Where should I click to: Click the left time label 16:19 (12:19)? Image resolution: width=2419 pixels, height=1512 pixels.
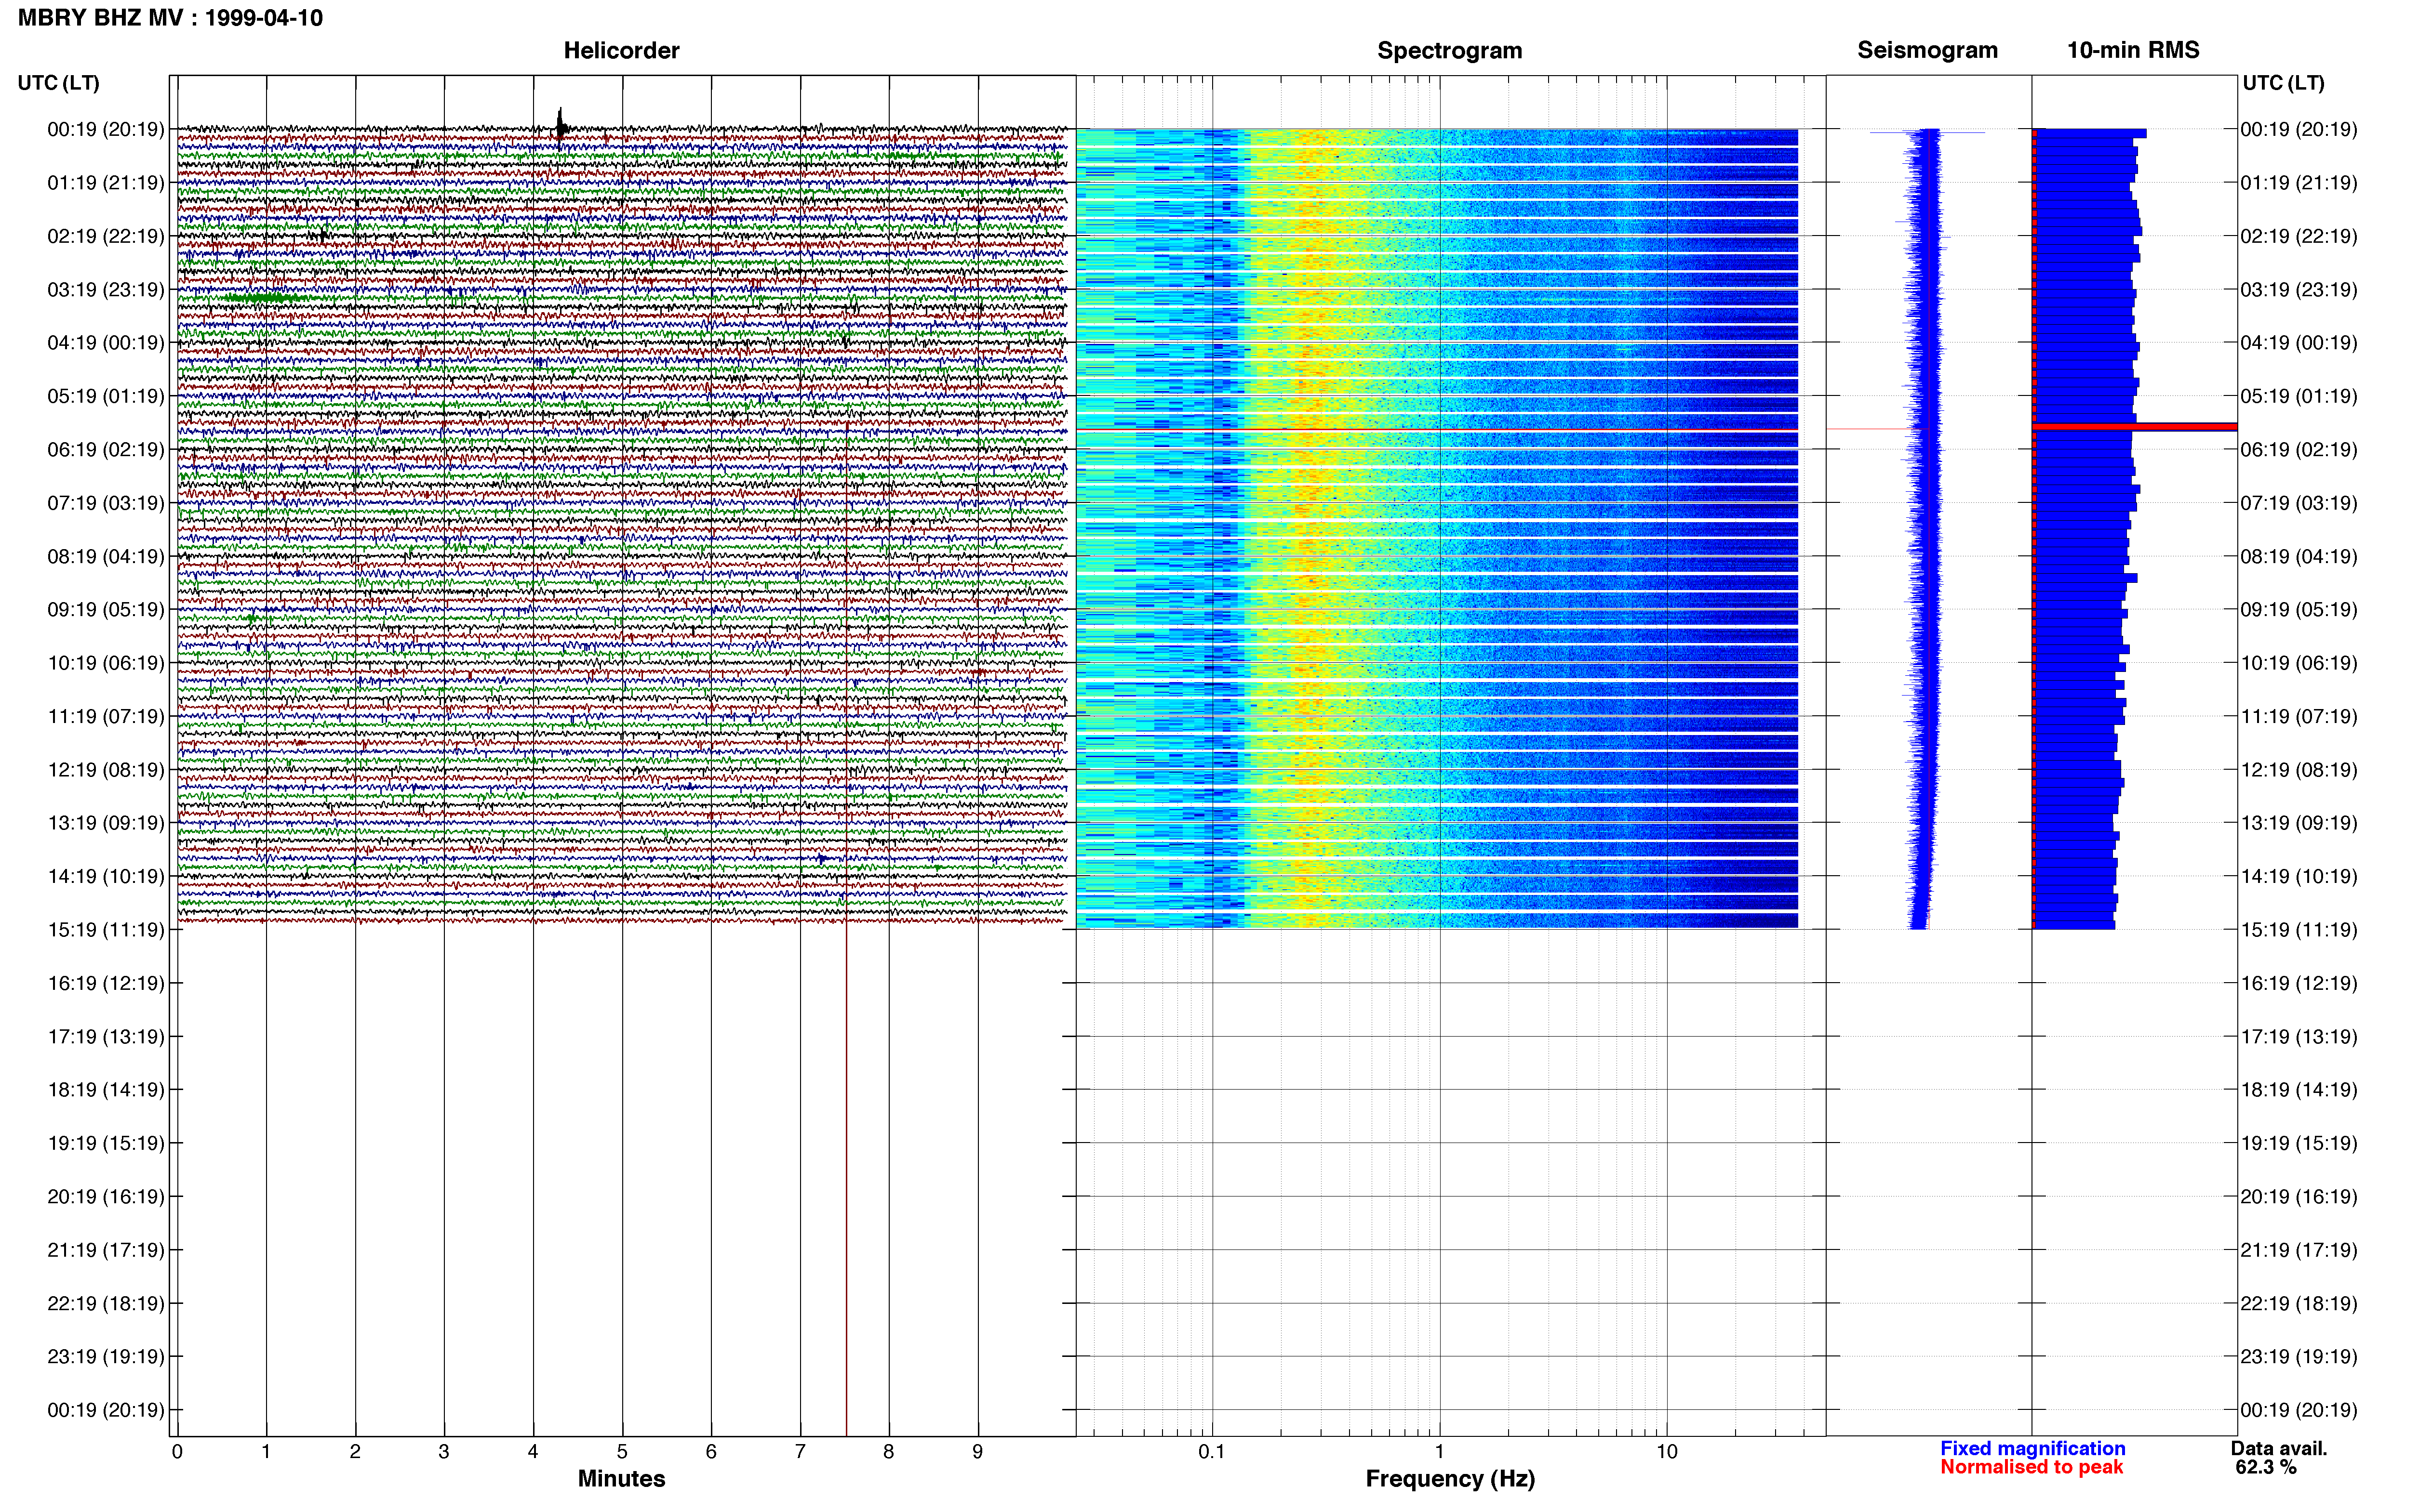click(x=106, y=983)
